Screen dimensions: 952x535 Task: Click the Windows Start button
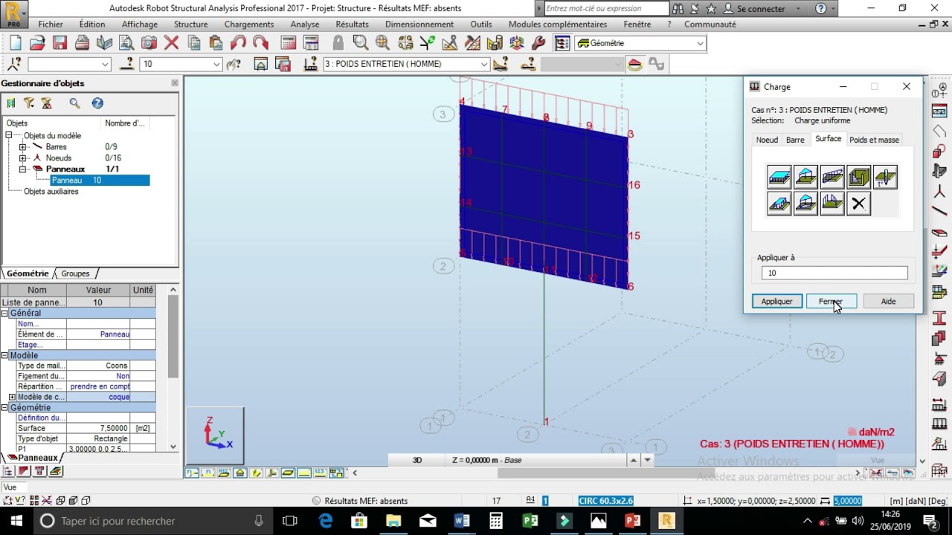coord(16,521)
